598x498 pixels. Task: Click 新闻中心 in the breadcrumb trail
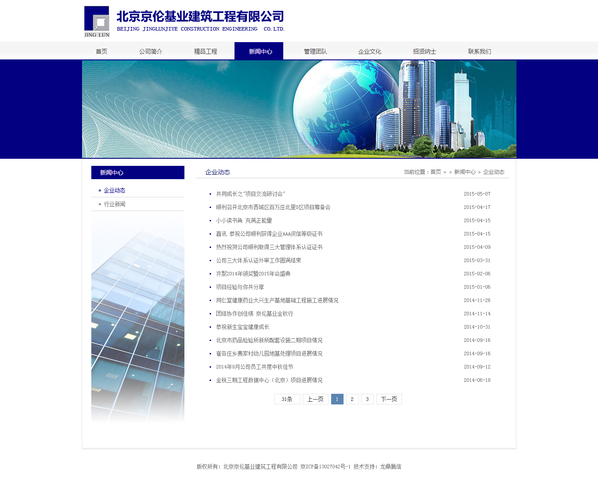click(465, 172)
